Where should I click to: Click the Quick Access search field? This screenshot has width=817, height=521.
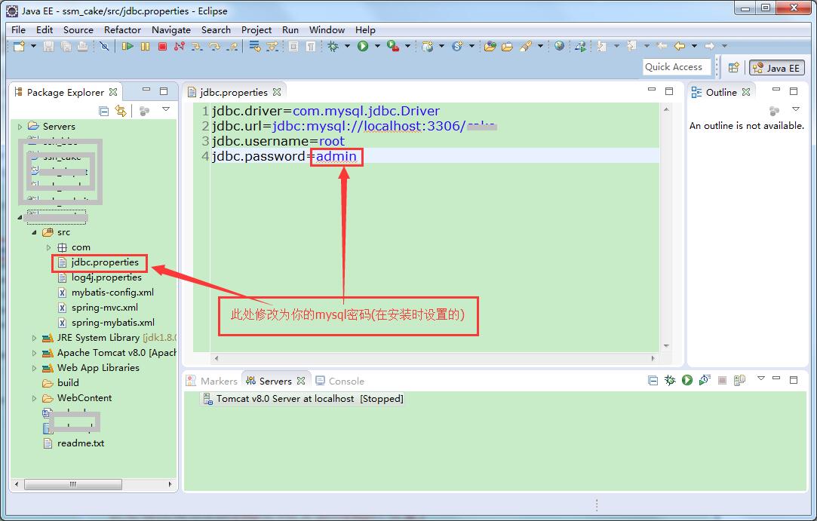coord(677,66)
